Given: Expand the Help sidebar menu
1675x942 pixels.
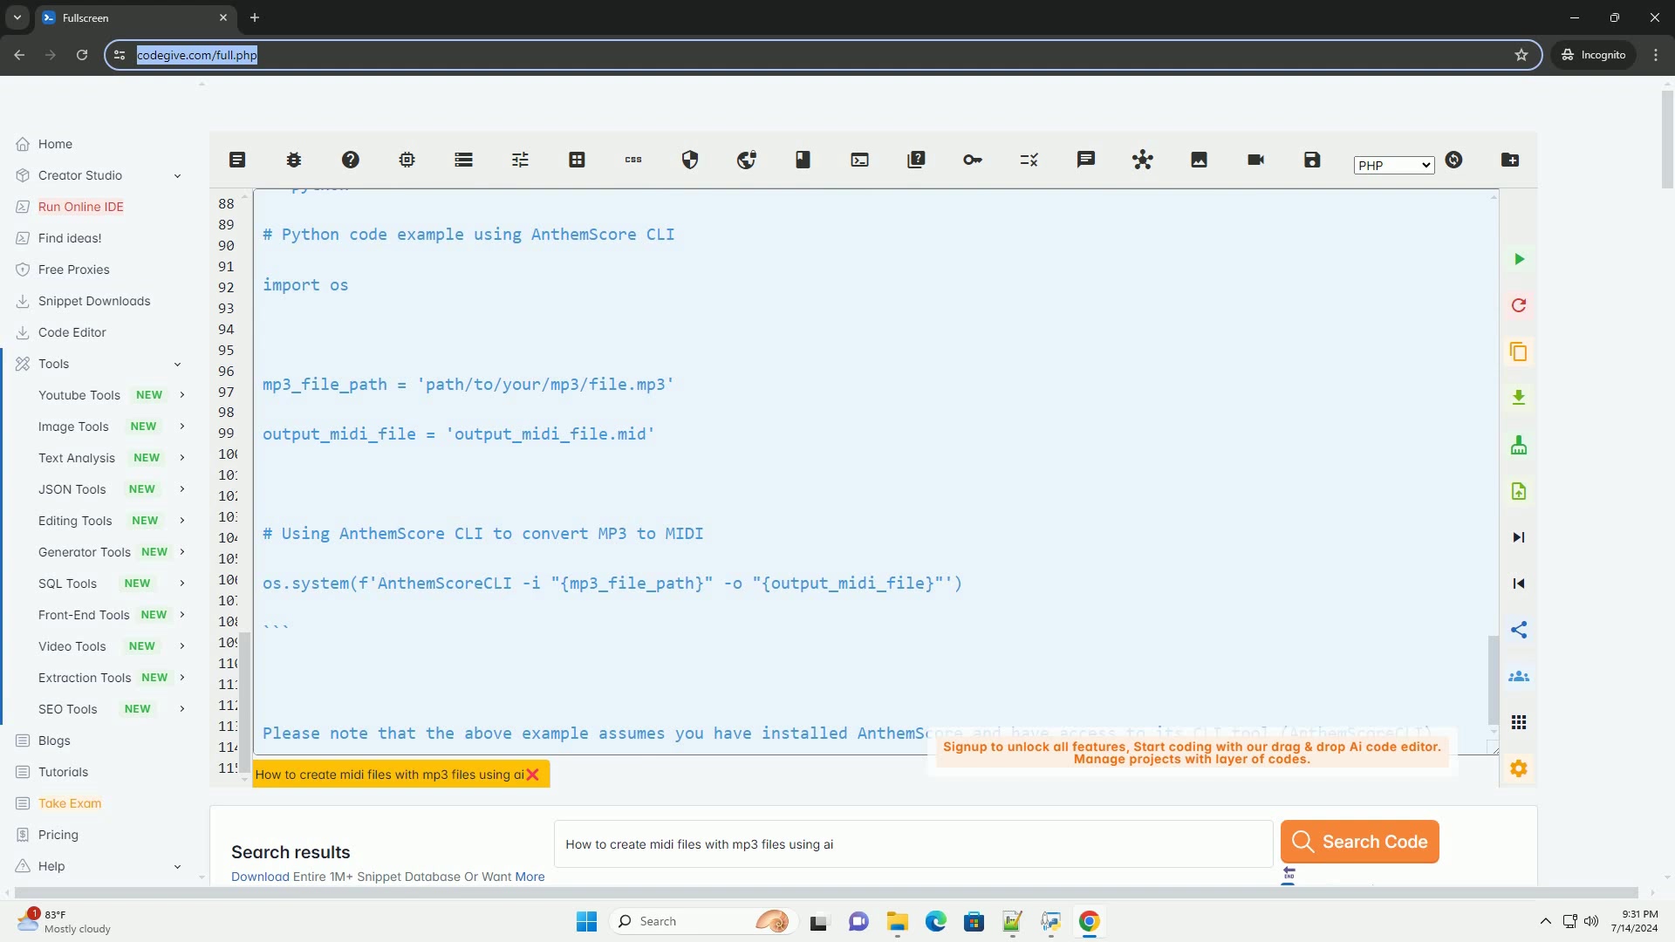Looking at the screenshot, I should 99,866.
